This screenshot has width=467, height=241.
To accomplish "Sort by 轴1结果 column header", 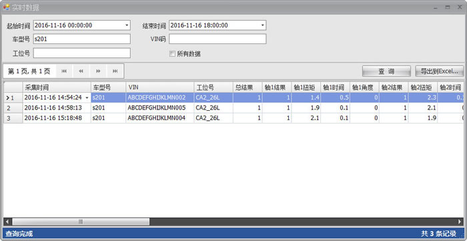I will click(x=277, y=87).
